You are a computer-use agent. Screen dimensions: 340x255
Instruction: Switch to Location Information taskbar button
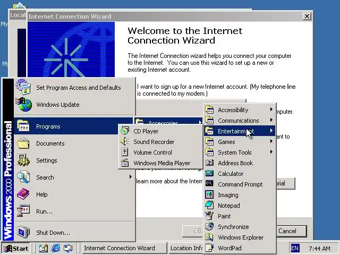pyautogui.click(x=186, y=248)
